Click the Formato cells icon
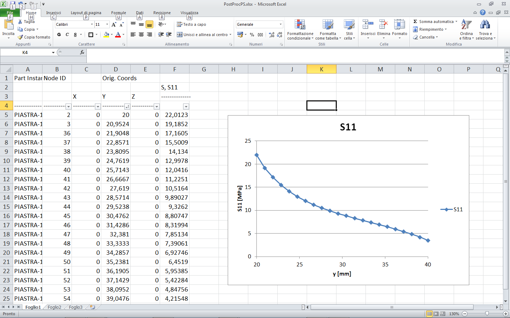Screen dimensions: 510x318 click(x=399, y=24)
